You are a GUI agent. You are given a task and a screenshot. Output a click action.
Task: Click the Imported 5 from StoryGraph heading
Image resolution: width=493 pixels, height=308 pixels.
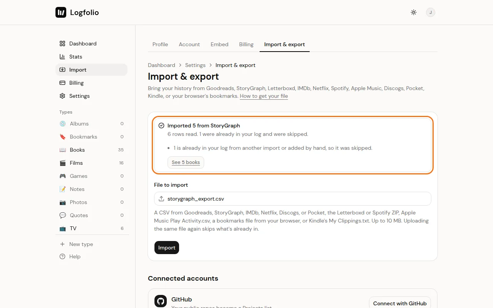point(204,126)
